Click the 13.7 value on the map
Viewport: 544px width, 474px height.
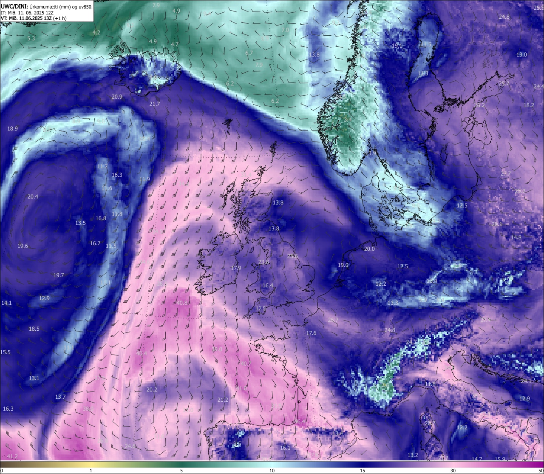coord(60,397)
